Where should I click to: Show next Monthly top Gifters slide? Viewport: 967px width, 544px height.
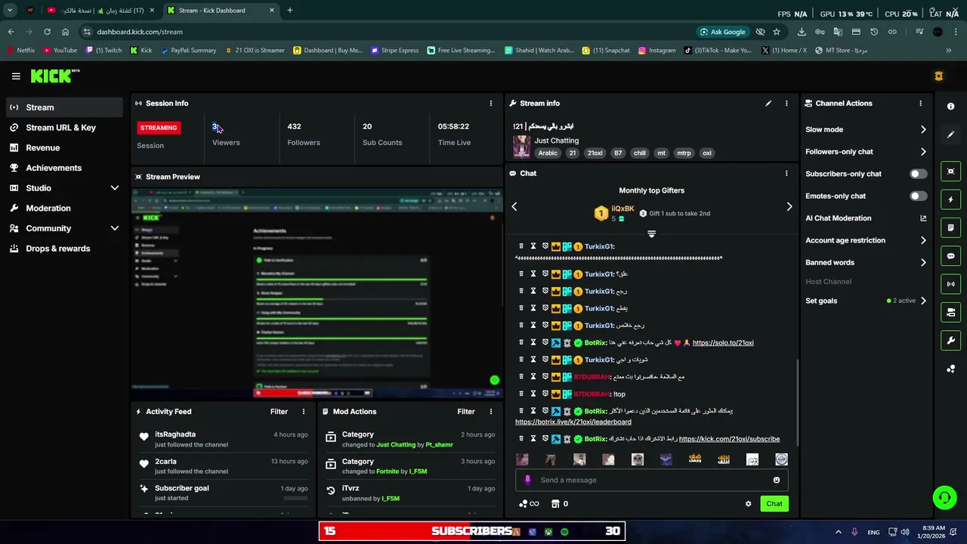coord(789,206)
